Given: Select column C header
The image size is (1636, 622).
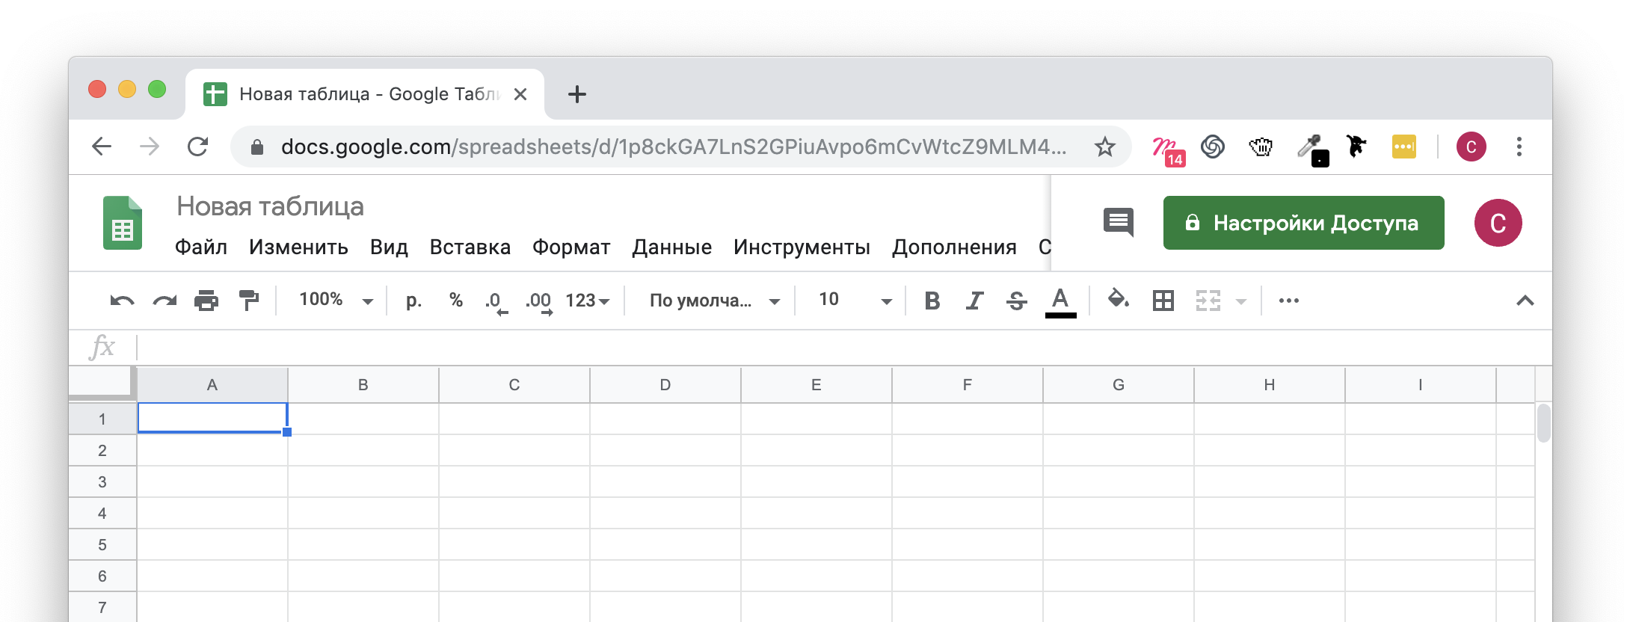Looking at the screenshot, I should [x=514, y=385].
